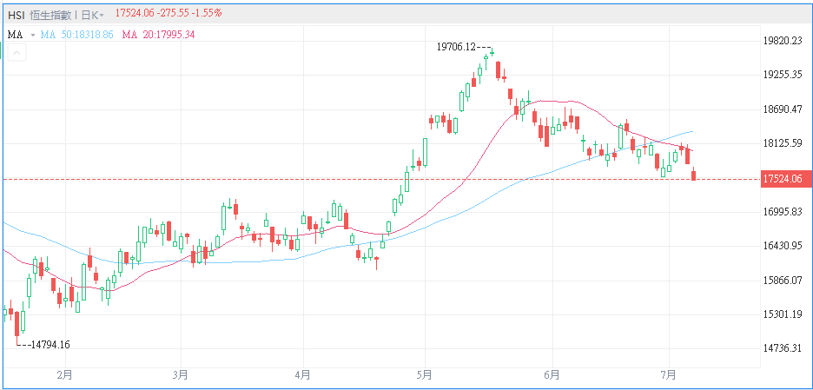This screenshot has height=390, width=813.
Task: Click the 4月 date axis label
Action: point(303,373)
